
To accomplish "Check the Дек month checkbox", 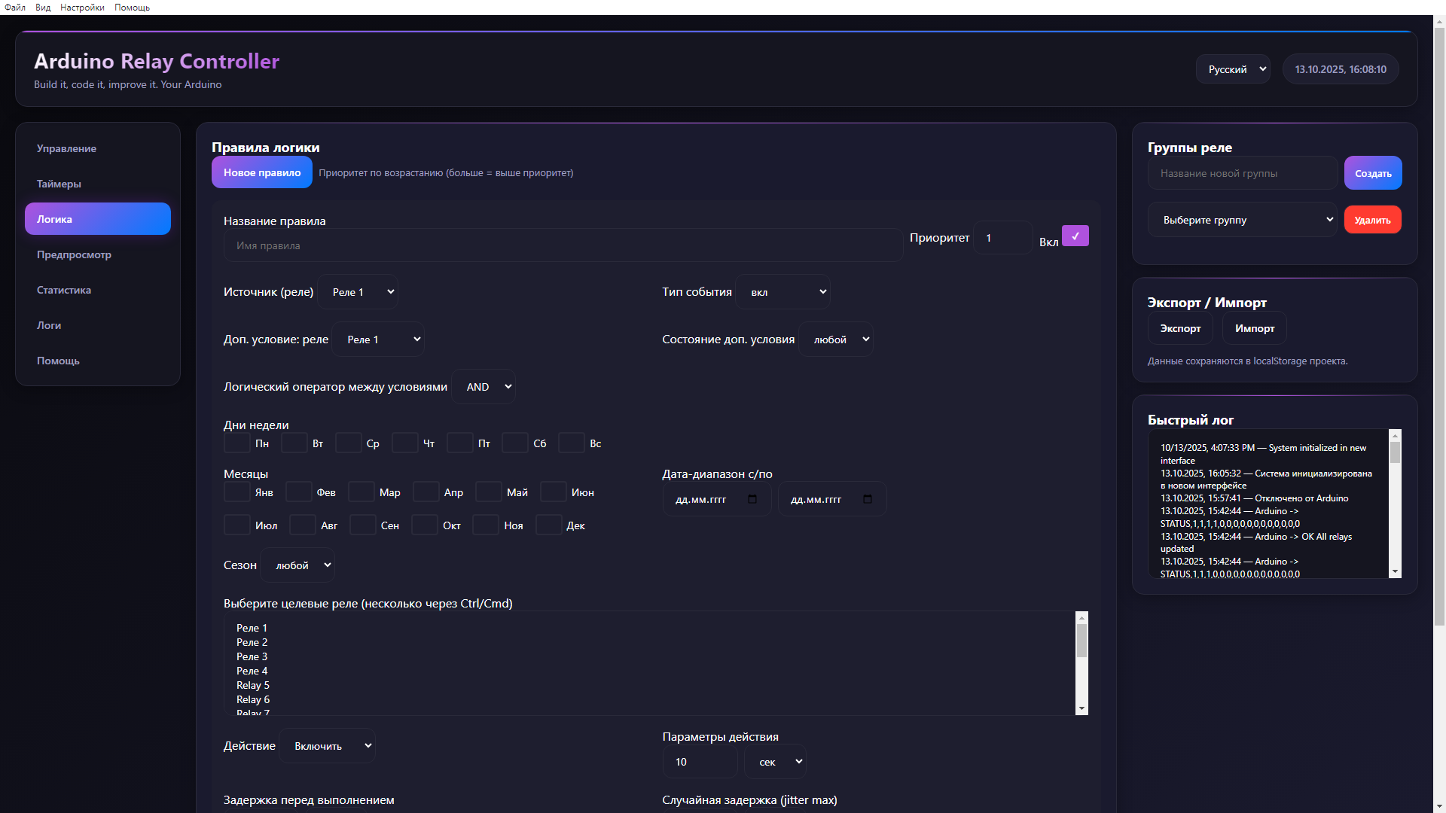I will [x=549, y=525].
